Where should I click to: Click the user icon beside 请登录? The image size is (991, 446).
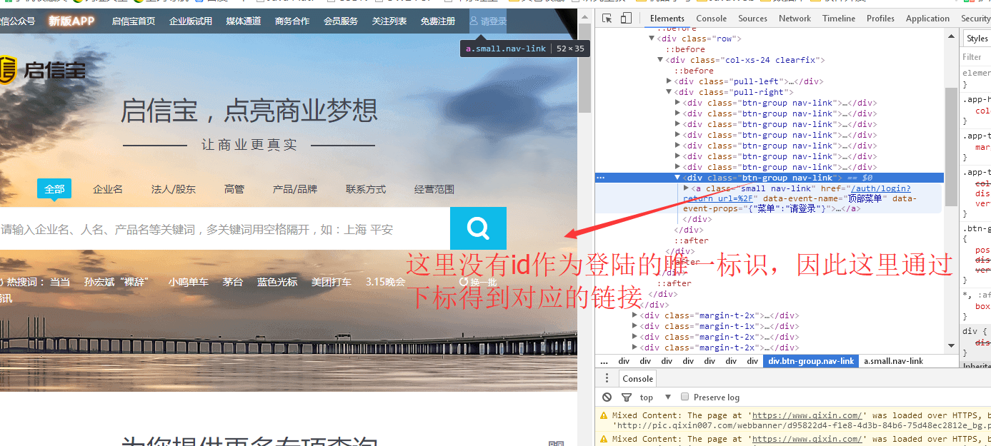(474, 21)
